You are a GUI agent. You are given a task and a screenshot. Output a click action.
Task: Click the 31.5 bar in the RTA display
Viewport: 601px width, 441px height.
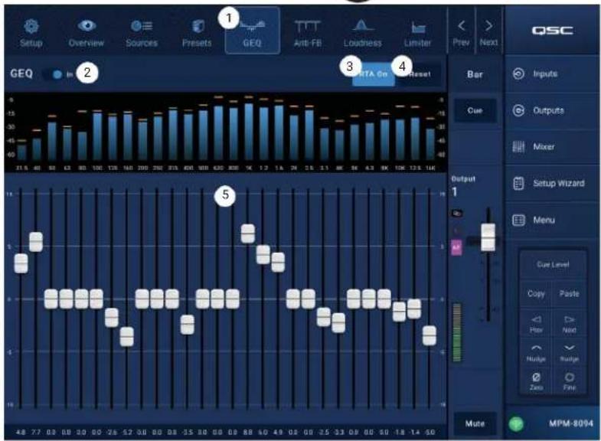click(x=21, y=152)
